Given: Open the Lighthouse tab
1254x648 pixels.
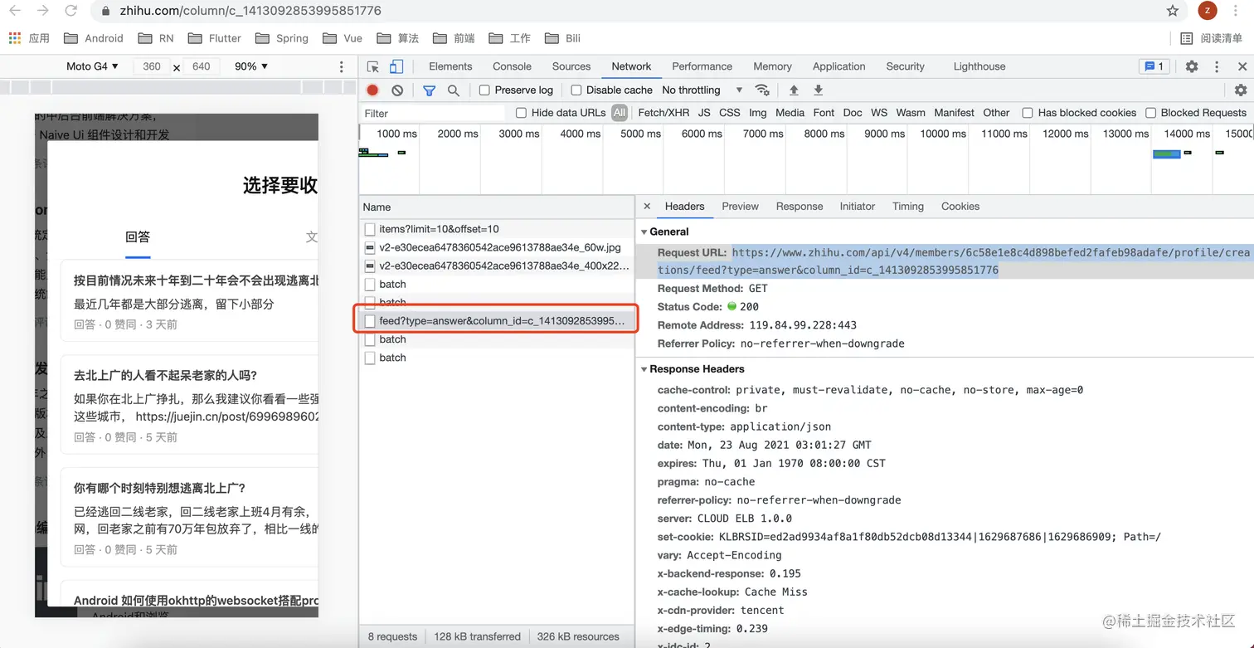Looking at the screenshot, I should click(979, 66).
